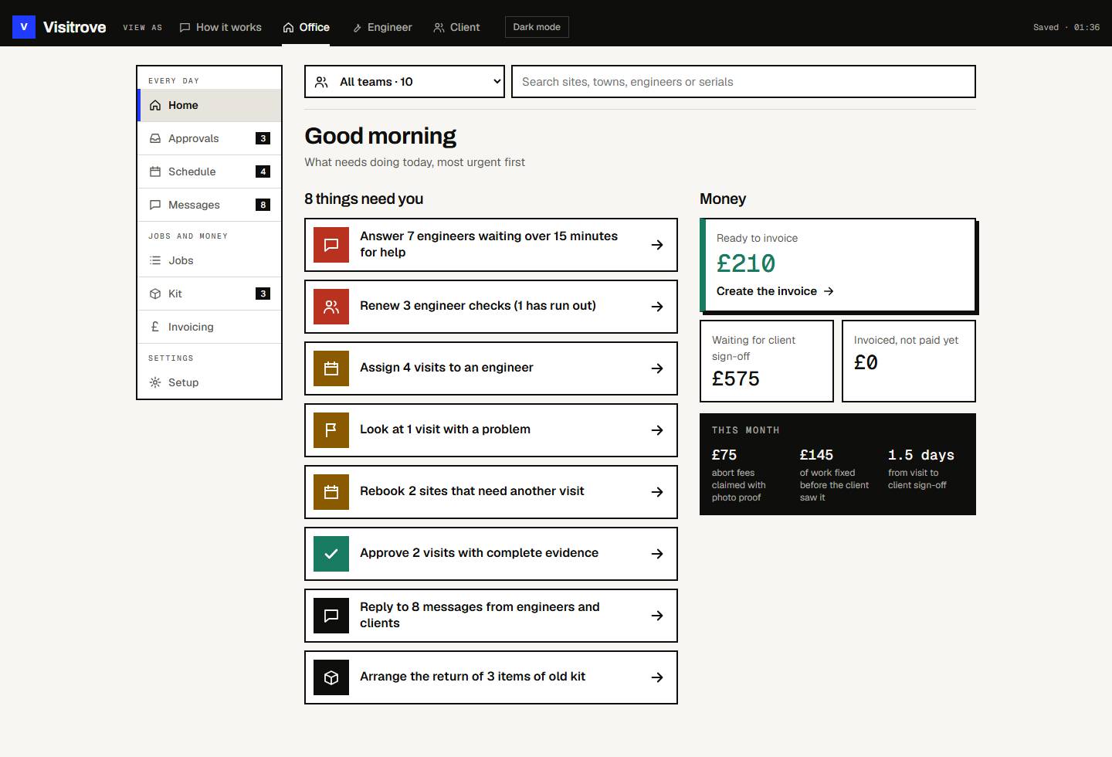Viewport: 1112px width, 757px height.
Task: Click the £210 ready to invoice amount
Action: pos(746,264)
